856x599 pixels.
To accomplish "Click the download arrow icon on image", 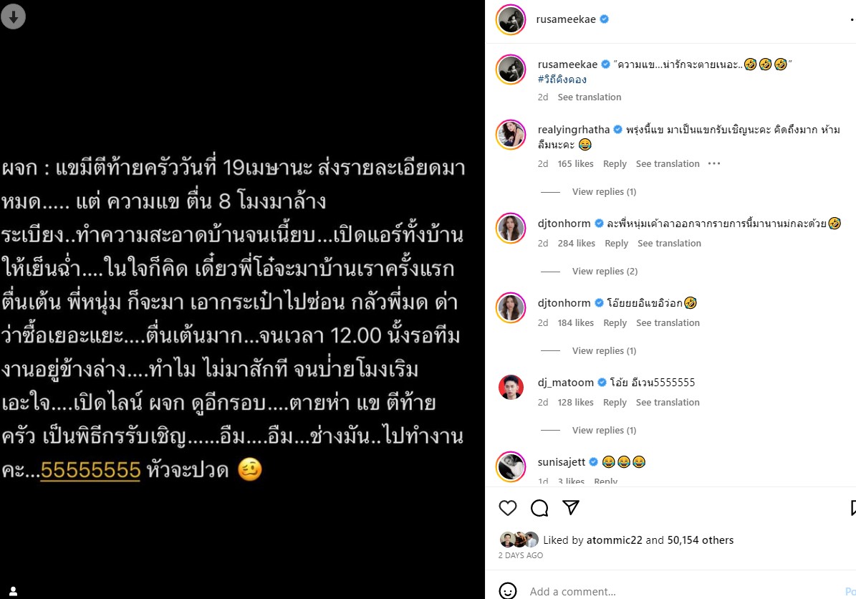I will 14,16.
